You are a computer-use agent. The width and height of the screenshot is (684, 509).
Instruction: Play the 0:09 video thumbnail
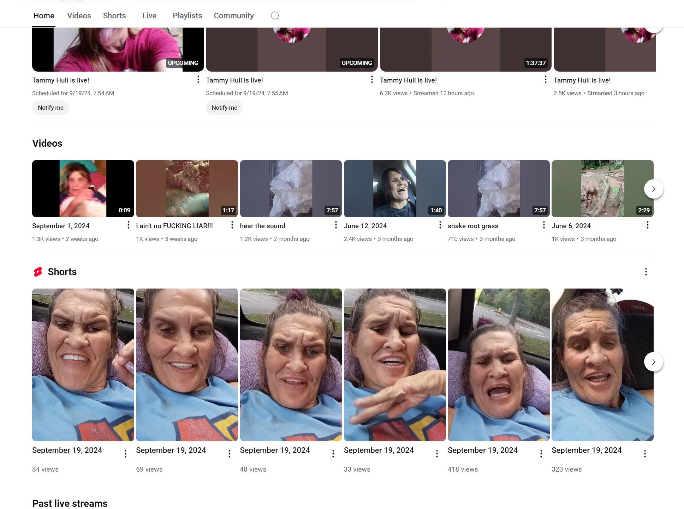pyautogui.click(x=83, y=189)
